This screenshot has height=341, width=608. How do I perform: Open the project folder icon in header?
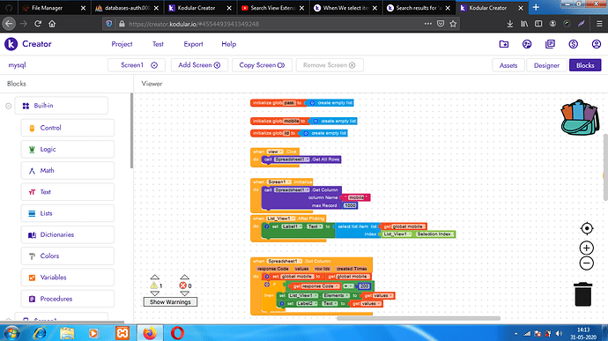[x=504, y=44]
